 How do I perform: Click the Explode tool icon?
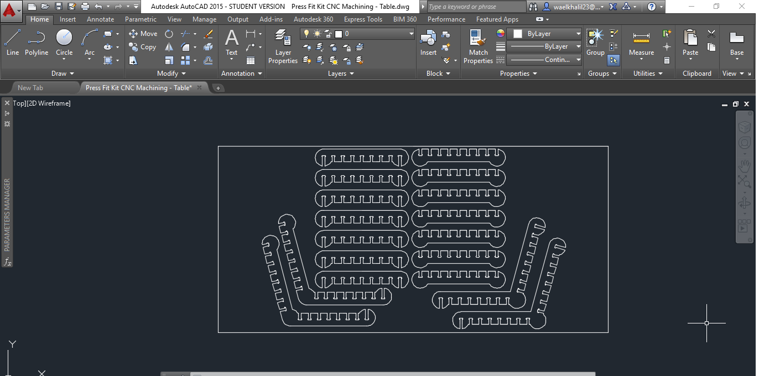209,47
